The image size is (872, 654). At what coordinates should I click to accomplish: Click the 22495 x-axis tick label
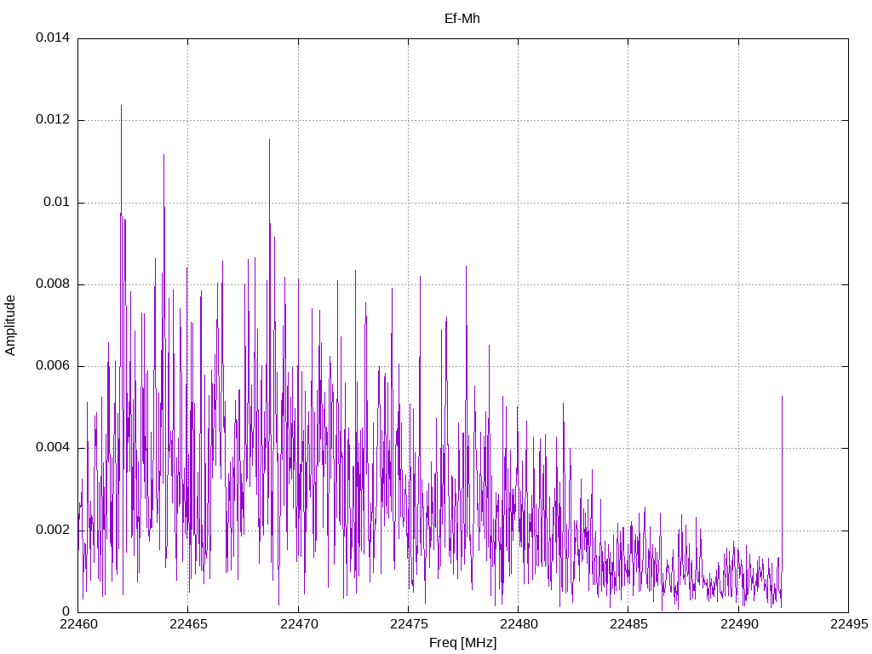[x=848, y=624]
